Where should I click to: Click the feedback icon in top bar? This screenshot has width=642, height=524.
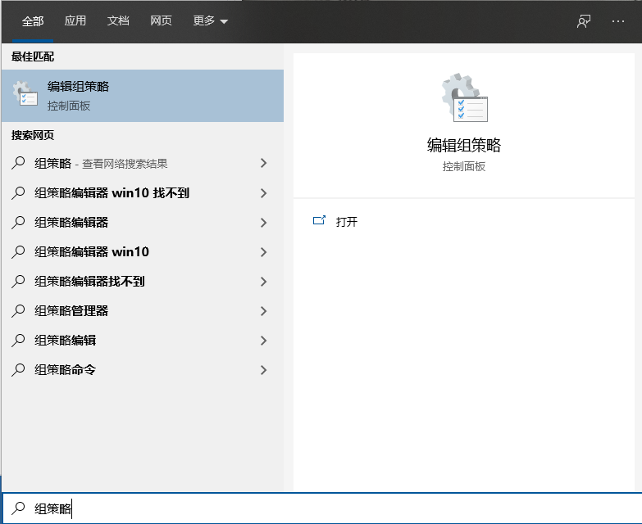coord(584,21)
